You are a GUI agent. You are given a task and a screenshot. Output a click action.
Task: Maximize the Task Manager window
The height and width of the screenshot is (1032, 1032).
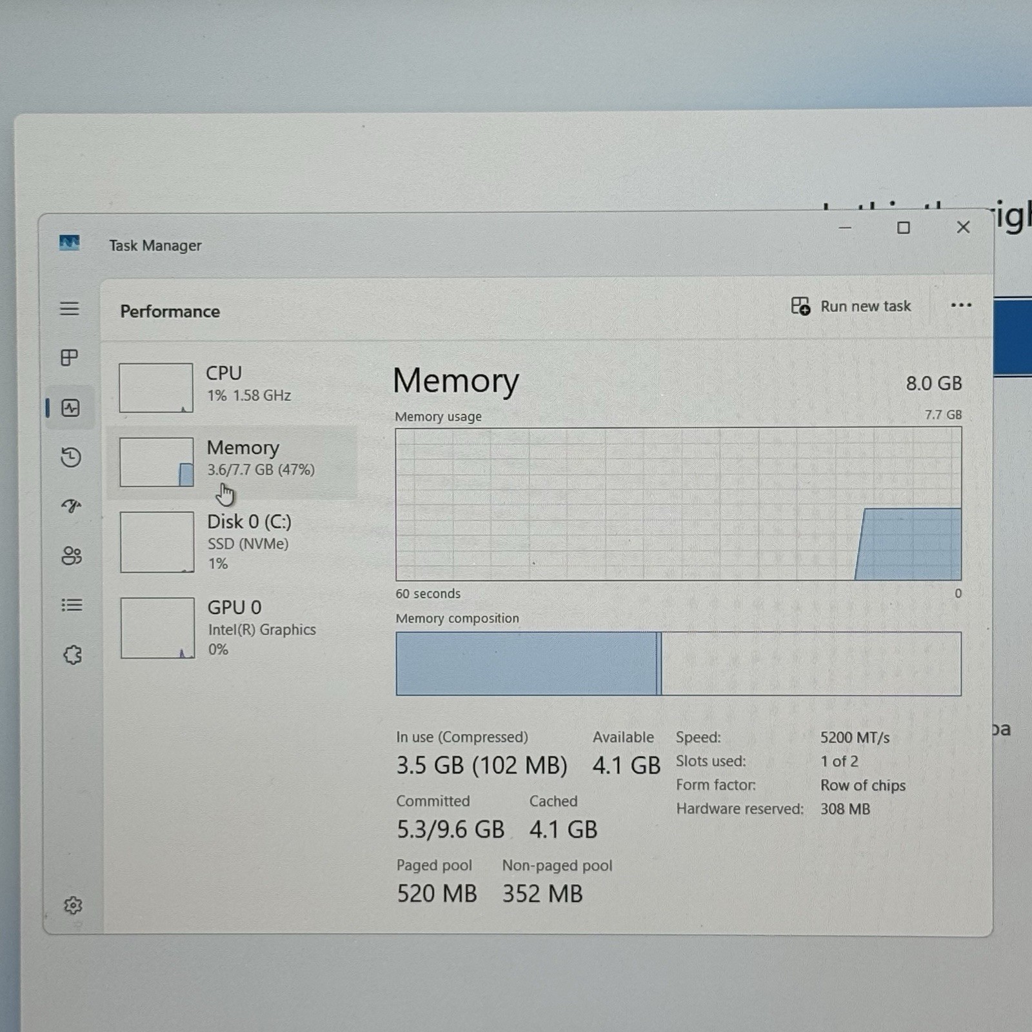[904, 228]
